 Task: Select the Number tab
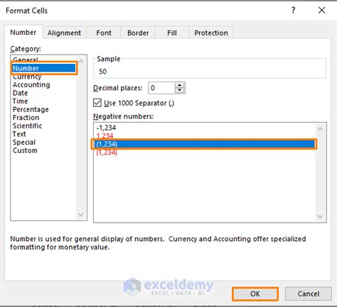click(x=23, y=33)
